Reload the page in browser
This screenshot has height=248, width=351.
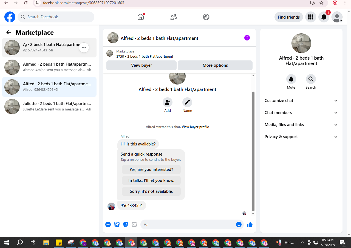26,3
